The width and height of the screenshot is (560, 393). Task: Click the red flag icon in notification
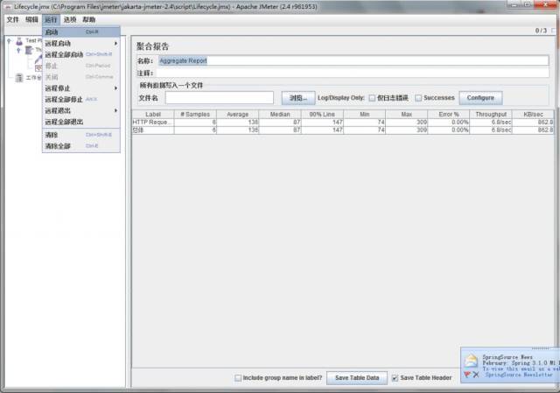pos(466,375)
